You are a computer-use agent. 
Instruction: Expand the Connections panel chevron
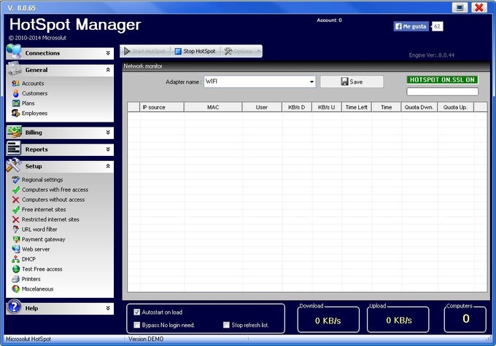pos(108,53)
